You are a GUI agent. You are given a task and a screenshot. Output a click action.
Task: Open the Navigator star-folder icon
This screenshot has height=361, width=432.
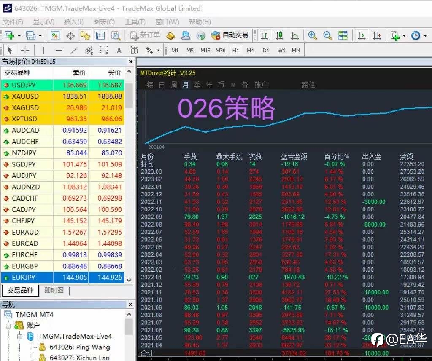[x=85, y=35]
